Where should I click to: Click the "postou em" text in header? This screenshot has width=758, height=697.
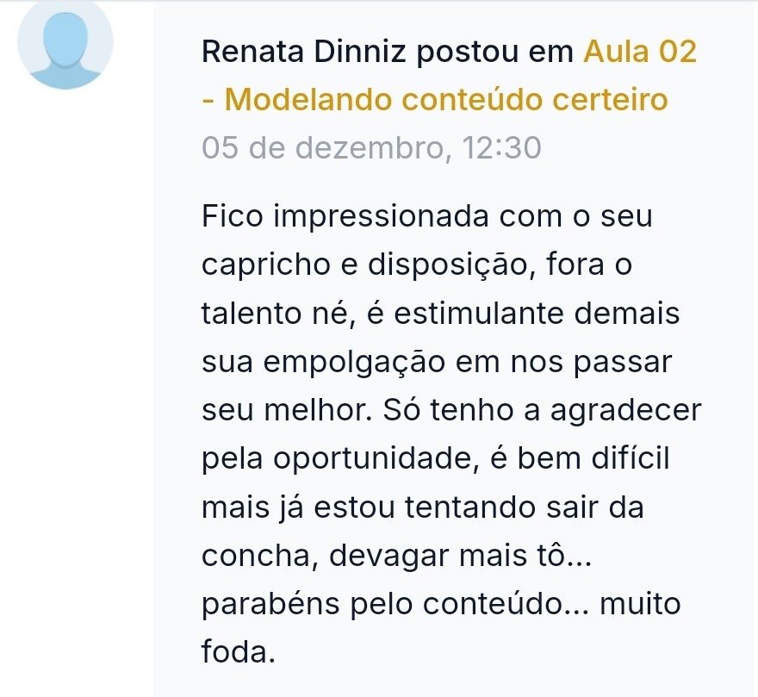(x=494, y=53)
